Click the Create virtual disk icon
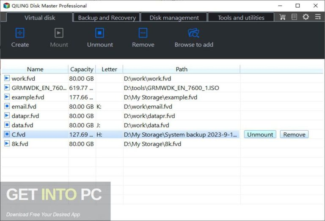This screenshot has height=221, width=325. [x=20, y=33]
